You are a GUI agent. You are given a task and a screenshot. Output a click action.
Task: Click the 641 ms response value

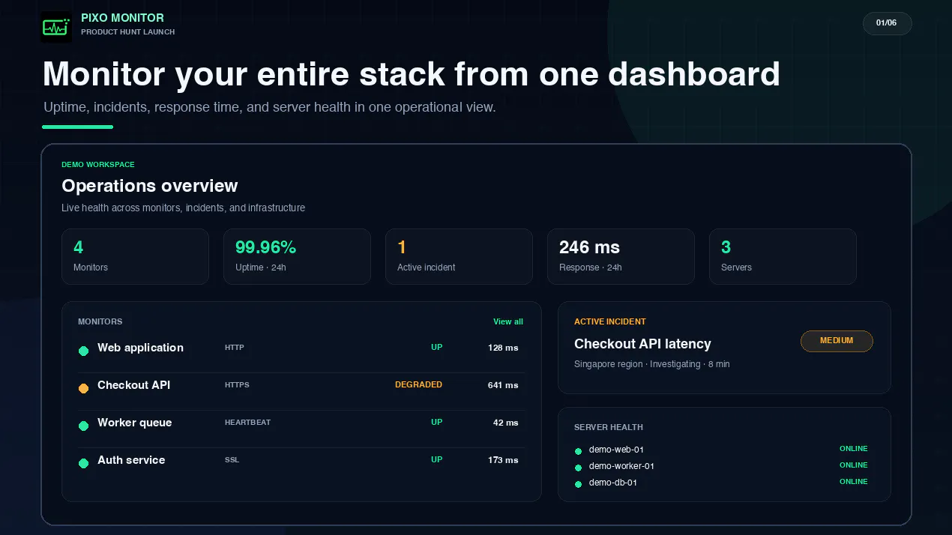click(503, 385)
